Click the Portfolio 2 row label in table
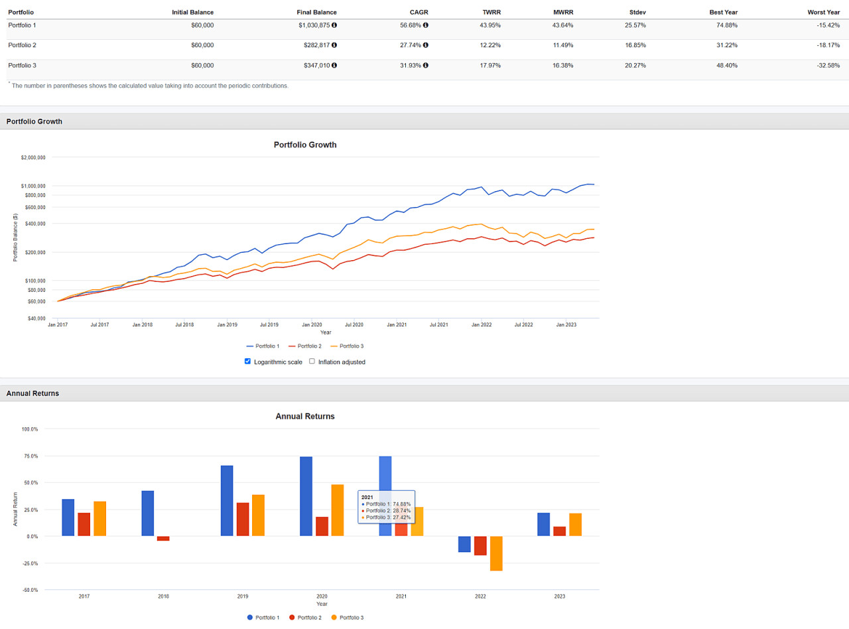This screenshot has height=629, width=849. pos(22,45)
